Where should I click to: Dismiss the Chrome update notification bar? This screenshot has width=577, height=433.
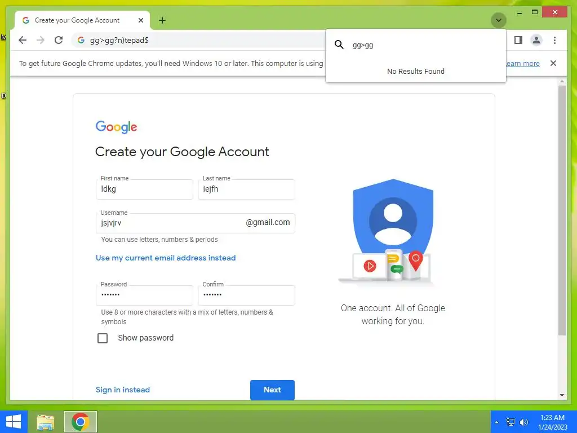(x=553, y=63)
